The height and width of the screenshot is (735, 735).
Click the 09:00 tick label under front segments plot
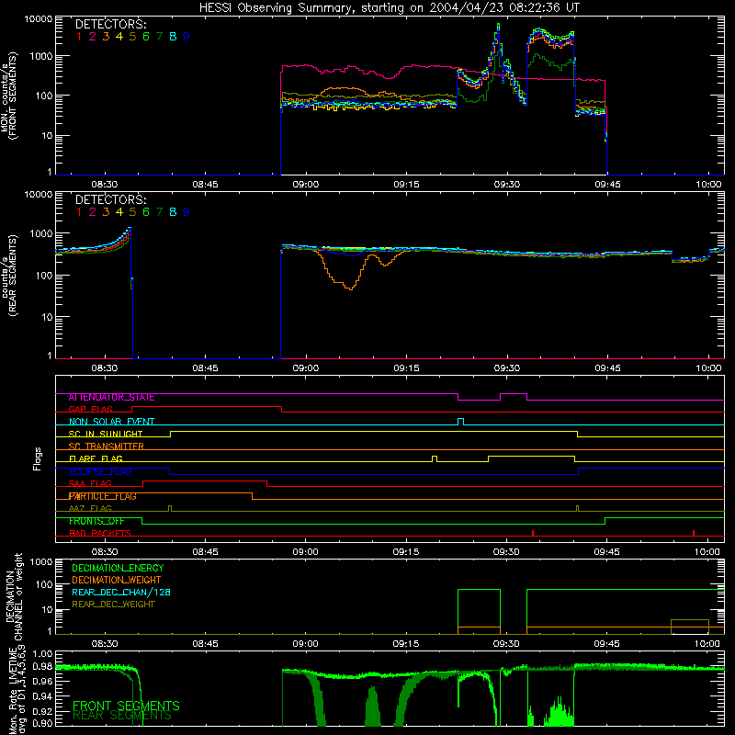tap(306, 185)
